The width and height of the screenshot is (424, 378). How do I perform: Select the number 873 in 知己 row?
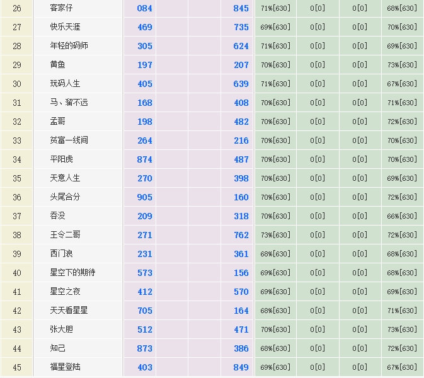(145, 348)
